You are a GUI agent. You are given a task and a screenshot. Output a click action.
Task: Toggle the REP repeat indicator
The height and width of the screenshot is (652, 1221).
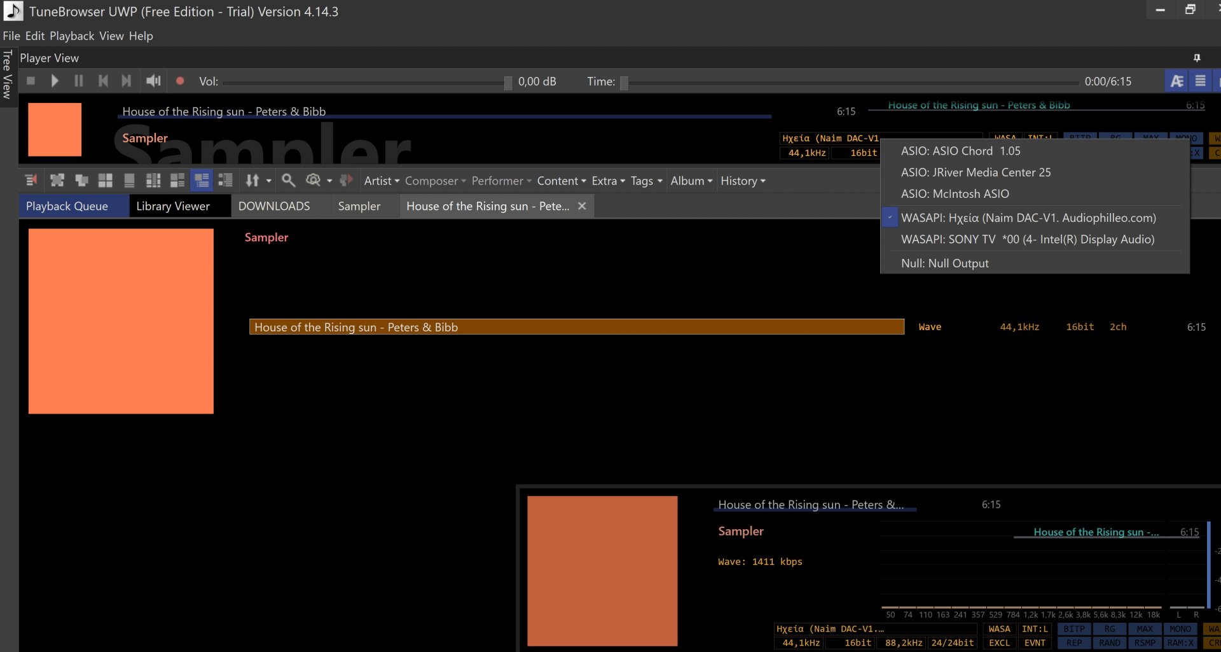click(1074, 643)
